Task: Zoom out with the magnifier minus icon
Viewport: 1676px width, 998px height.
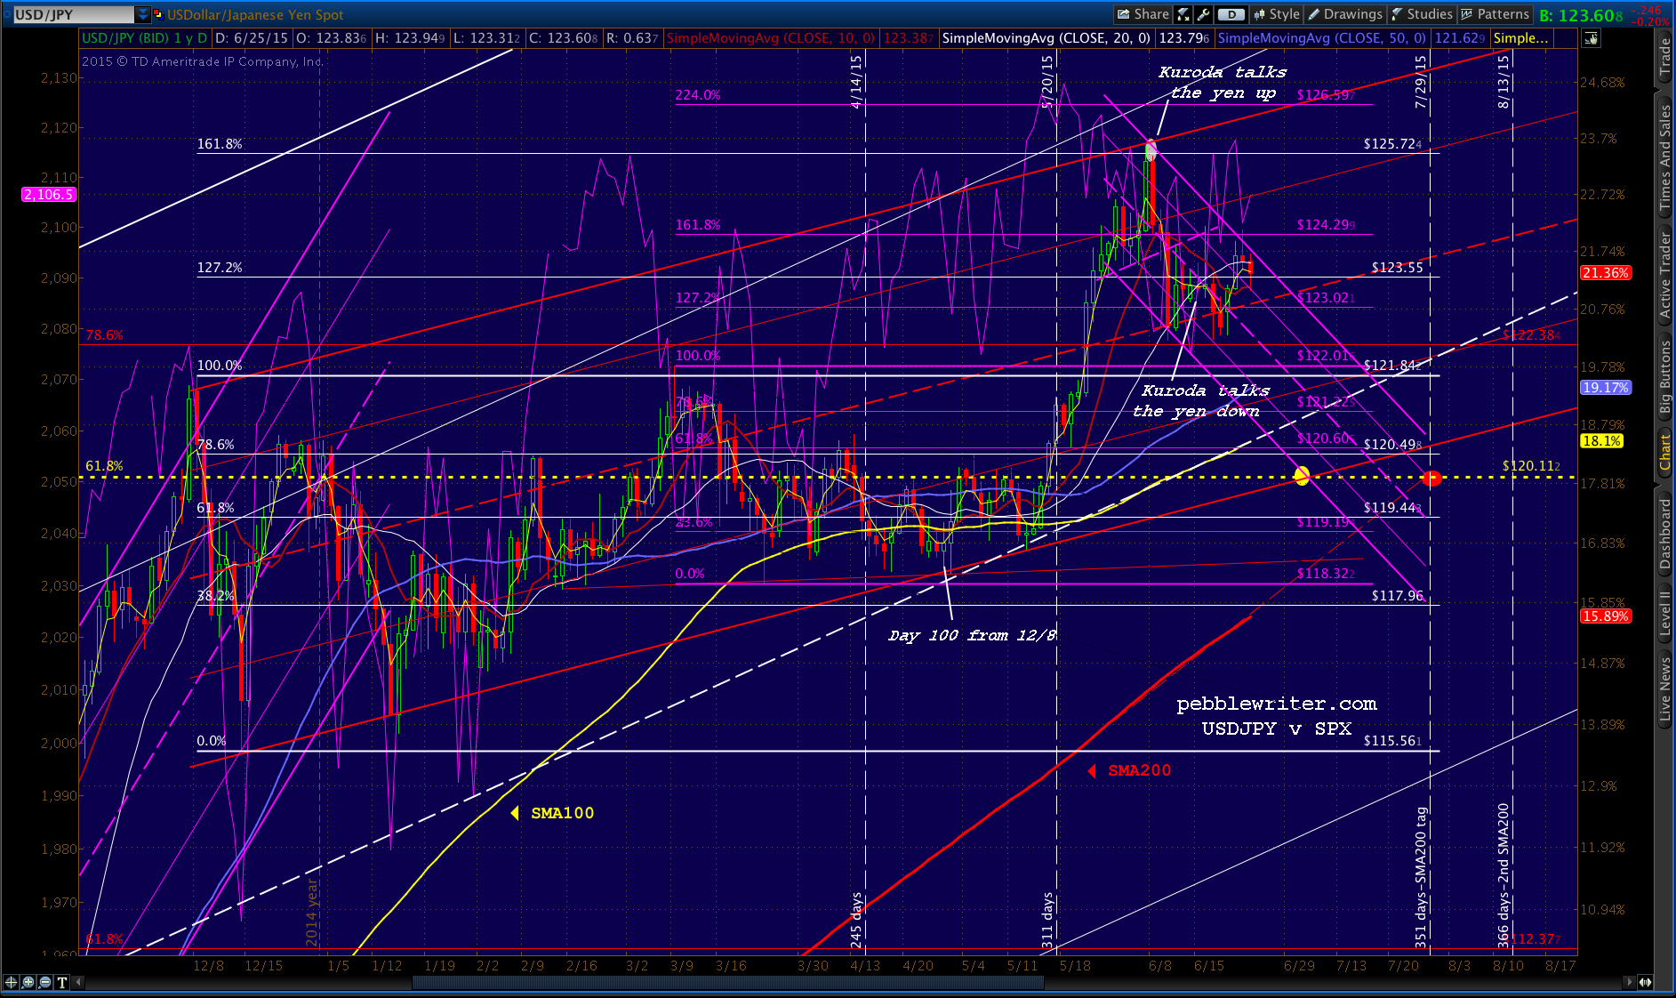Action: tap(44, 982)
